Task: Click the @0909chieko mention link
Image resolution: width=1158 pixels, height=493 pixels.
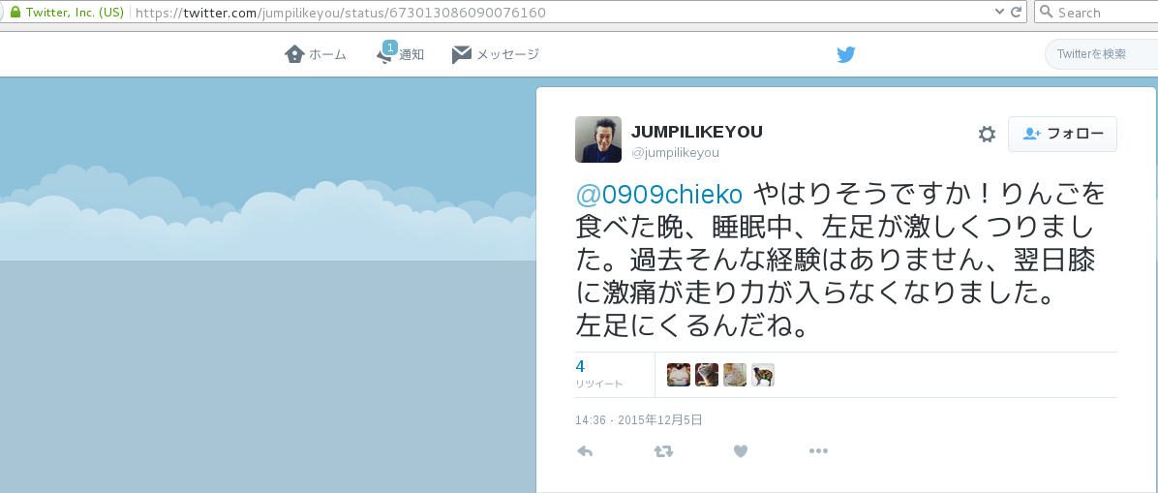Action: [658, 195]
